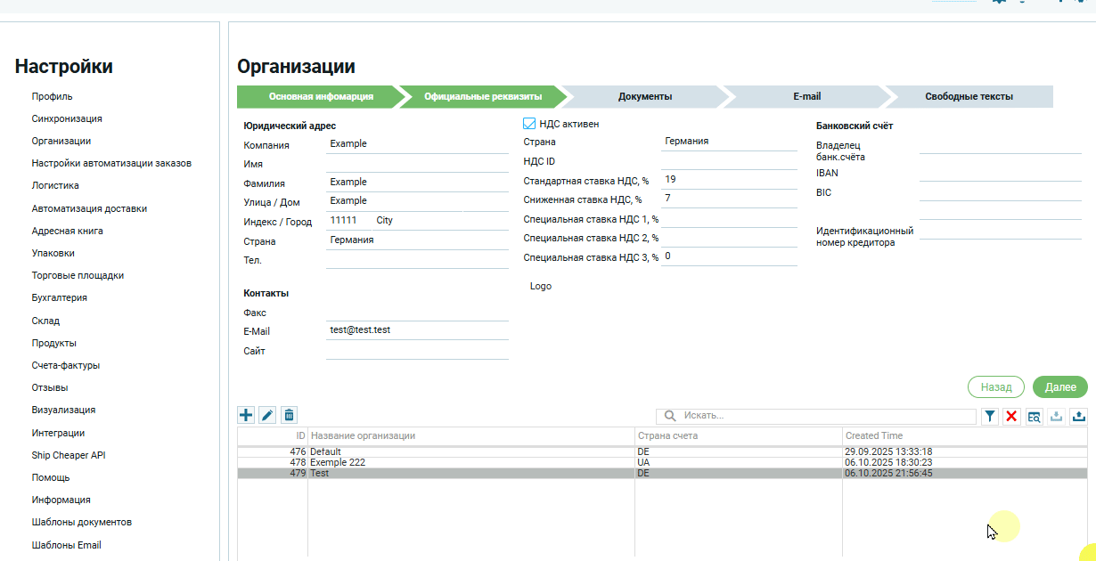Go to the E-mail step tab
Screen dimensions: 1096x561
pyautogui.click(x=806, y=96)
